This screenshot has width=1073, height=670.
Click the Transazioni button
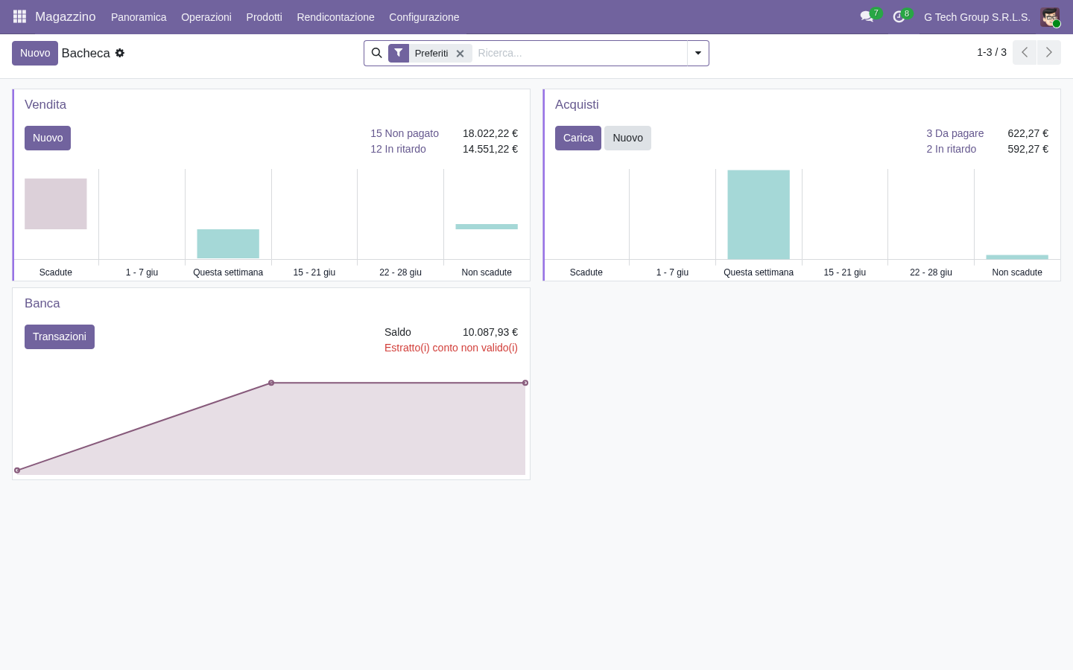[x=60, y=336]
